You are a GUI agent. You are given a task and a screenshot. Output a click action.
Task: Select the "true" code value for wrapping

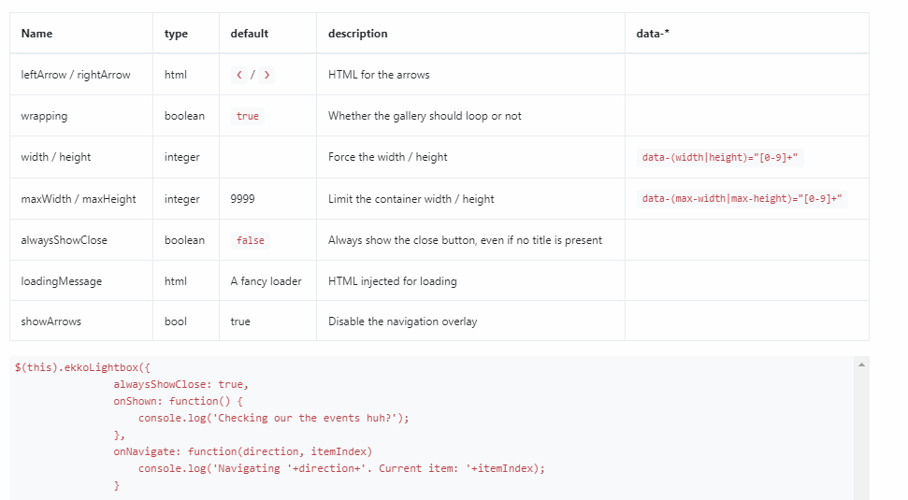pos(248,117)
